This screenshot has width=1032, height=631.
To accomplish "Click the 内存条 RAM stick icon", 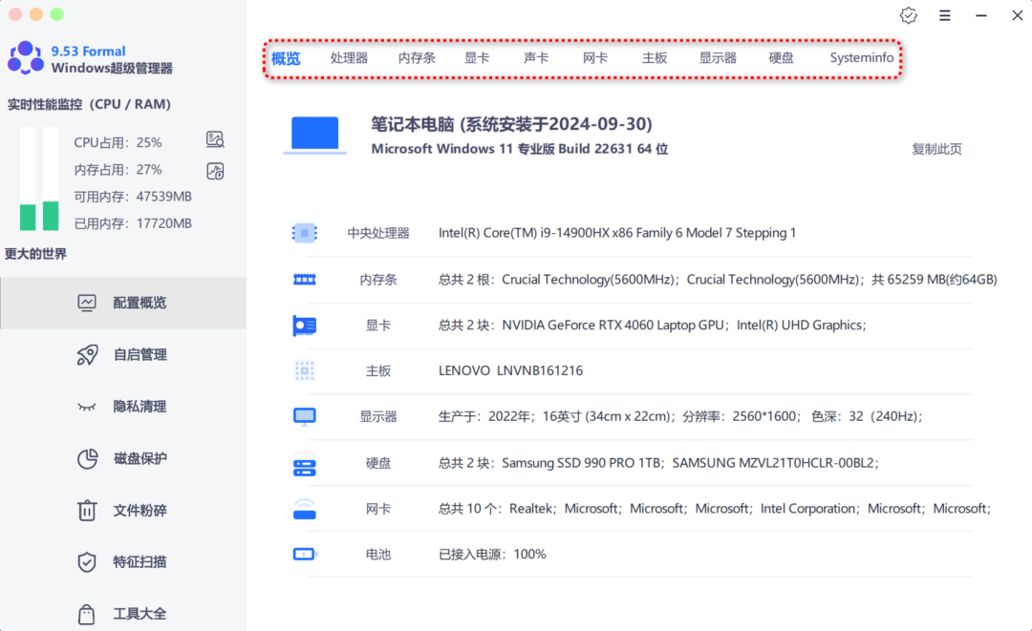I will 304,280.
